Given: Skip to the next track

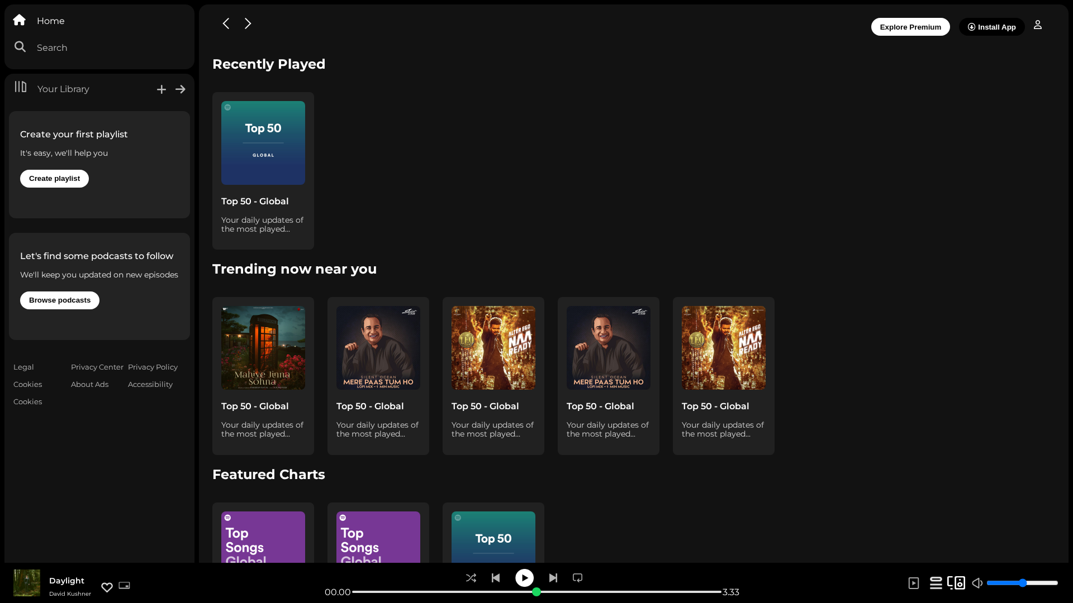Looking at the screenshot, I should point(553,578).
